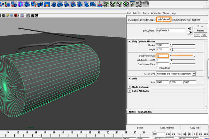Collapse the Poly Cylinder History section
The image size is (209, 139).
pyautogui.click(x=129, y=42)
